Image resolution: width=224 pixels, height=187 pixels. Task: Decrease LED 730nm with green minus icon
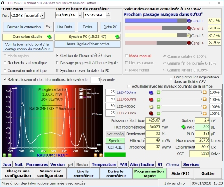tap(158, 114)
